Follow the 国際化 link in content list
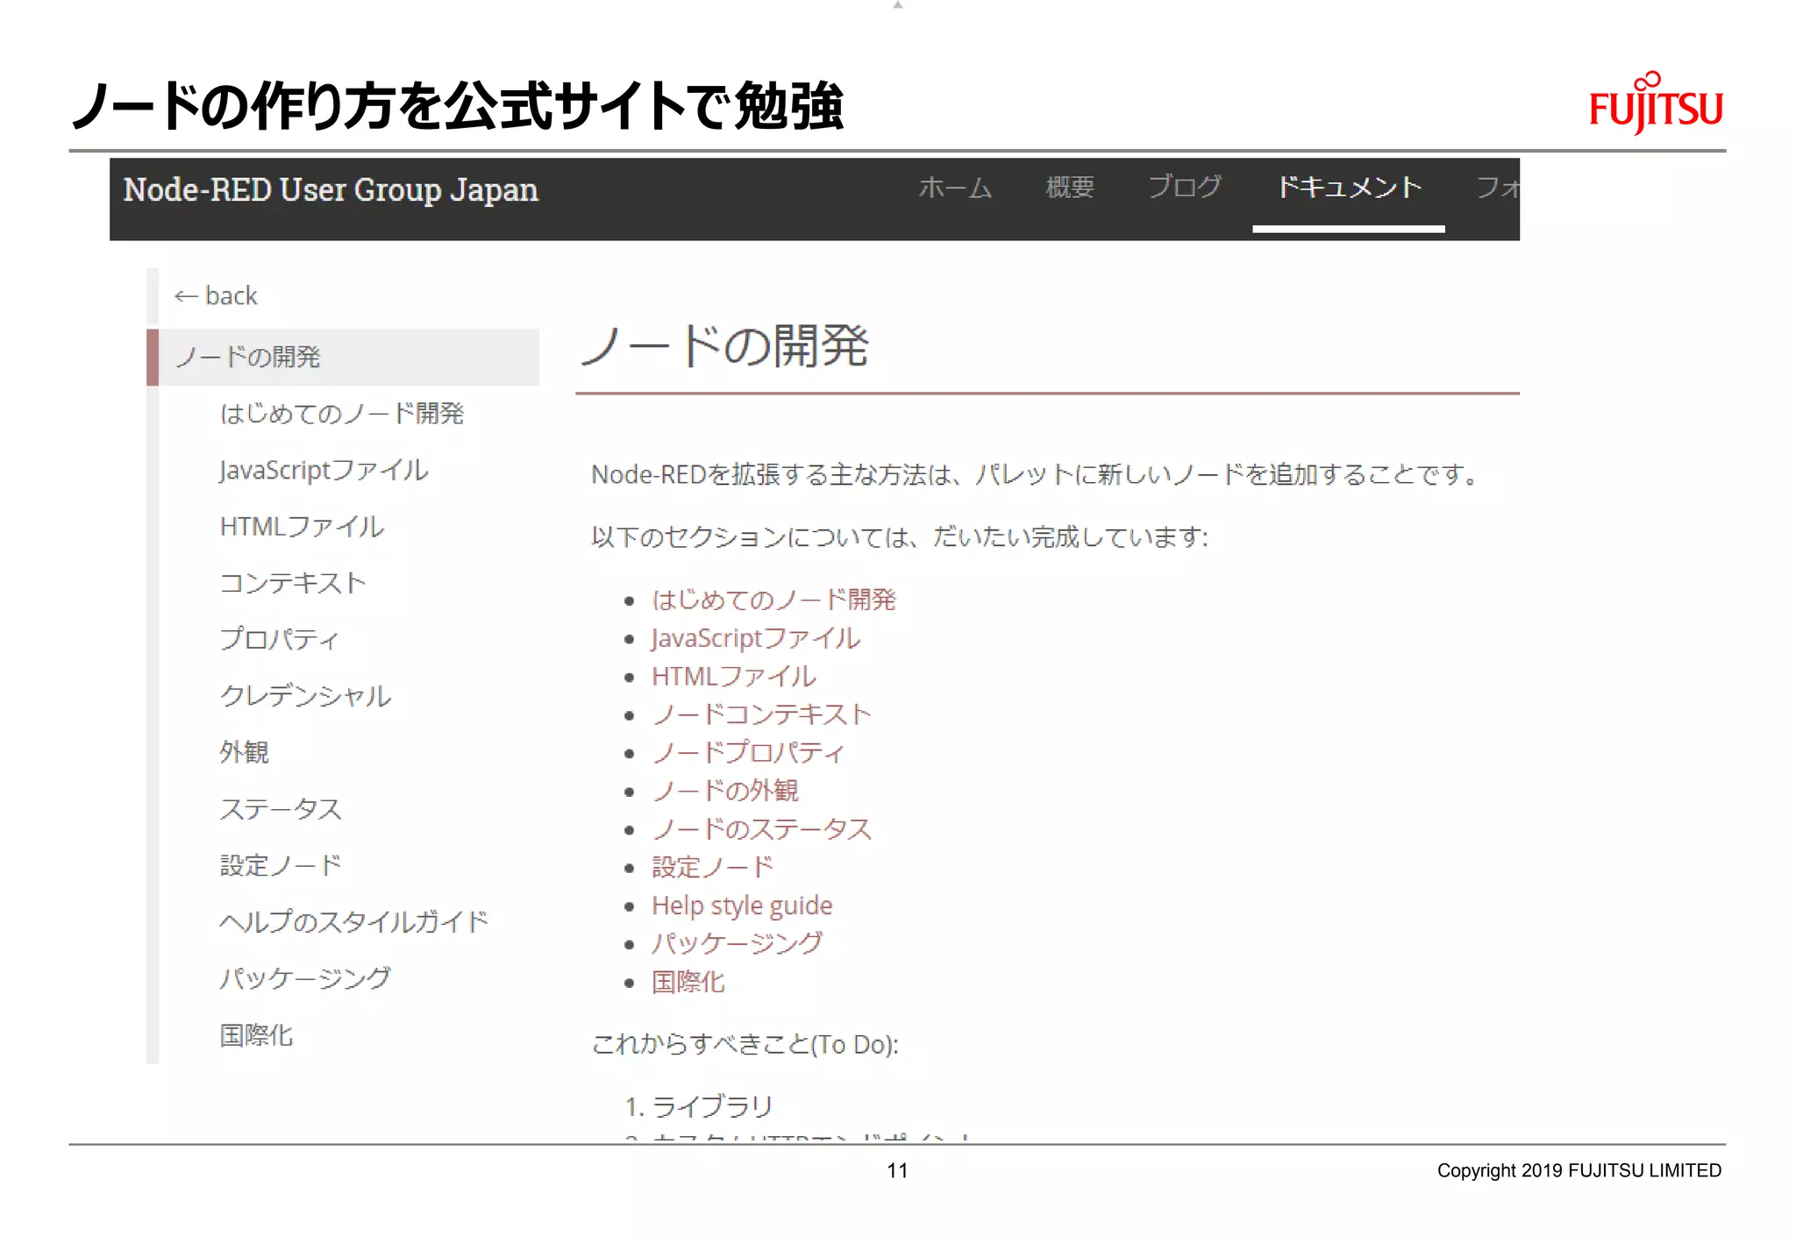 [688, 983]
